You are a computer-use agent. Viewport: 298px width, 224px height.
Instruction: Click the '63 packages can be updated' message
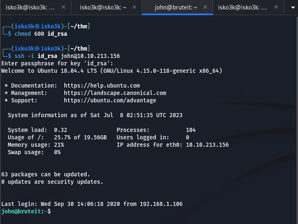coord(46,174)
